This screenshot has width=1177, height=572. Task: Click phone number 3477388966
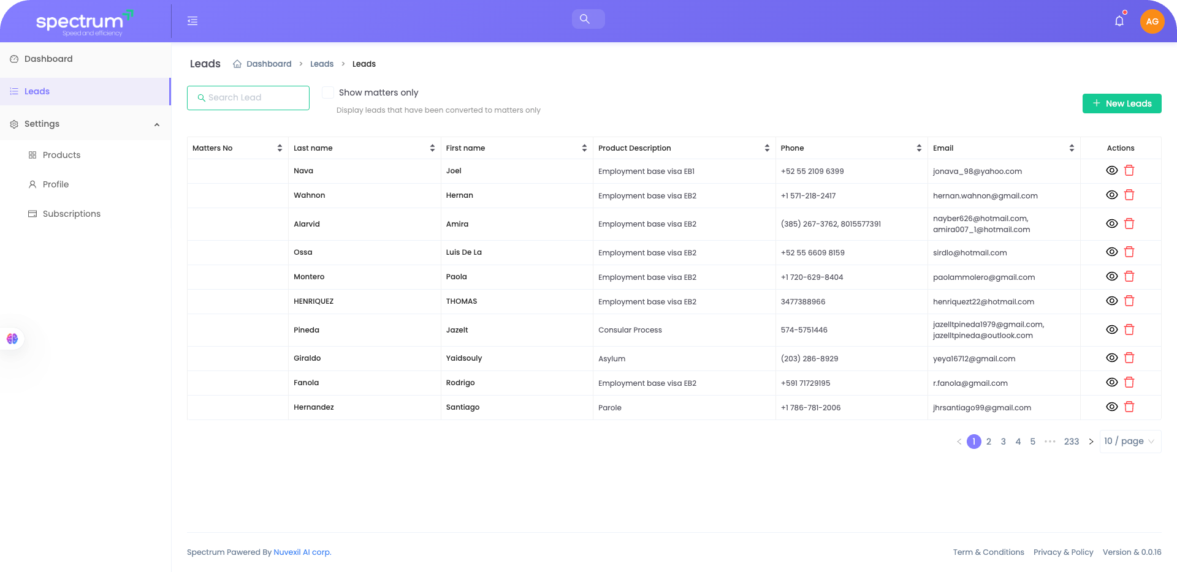coord(803,302)
